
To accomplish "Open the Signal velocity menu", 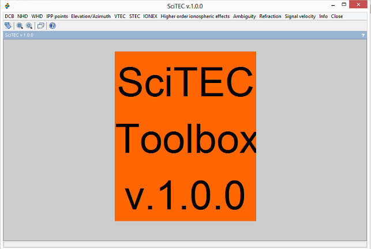I will point(300,16).
